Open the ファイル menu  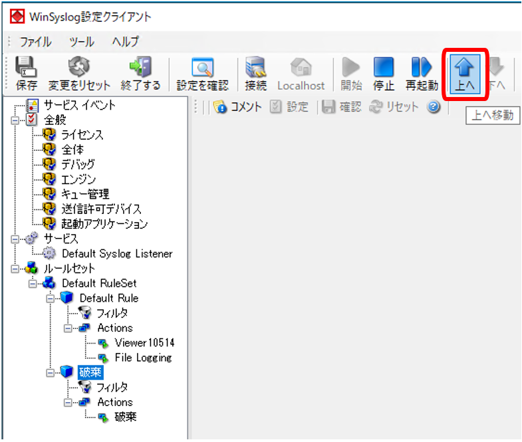[x=36, y=42]
